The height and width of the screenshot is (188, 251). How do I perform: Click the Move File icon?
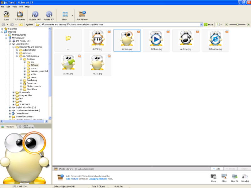(235, 178)
